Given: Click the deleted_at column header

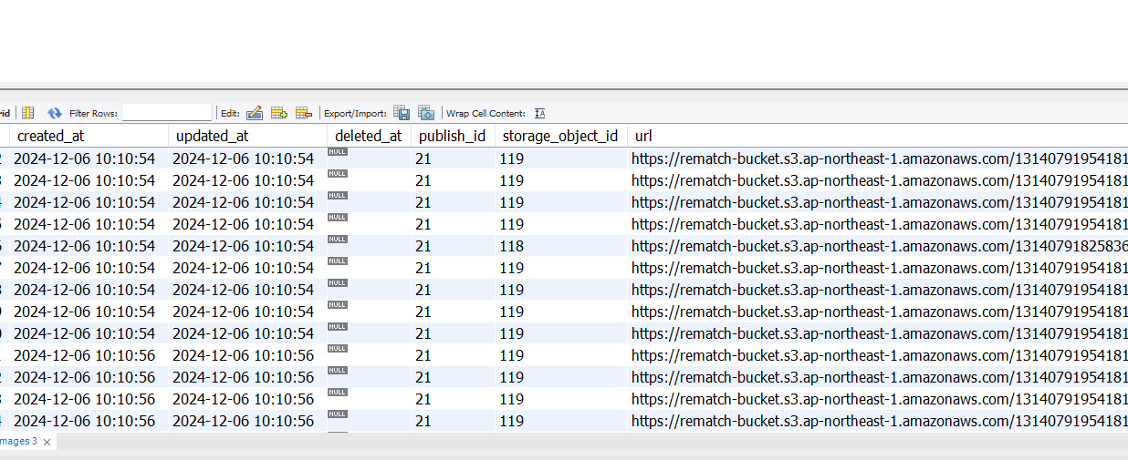Looking at the screenshot, I should 368,136.
